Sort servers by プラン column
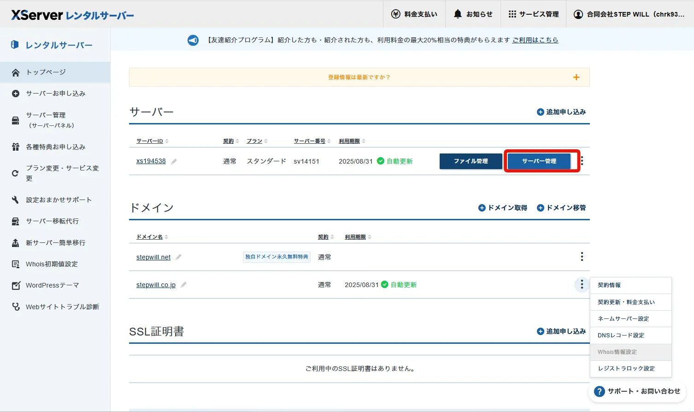 (x=257, y=141)
